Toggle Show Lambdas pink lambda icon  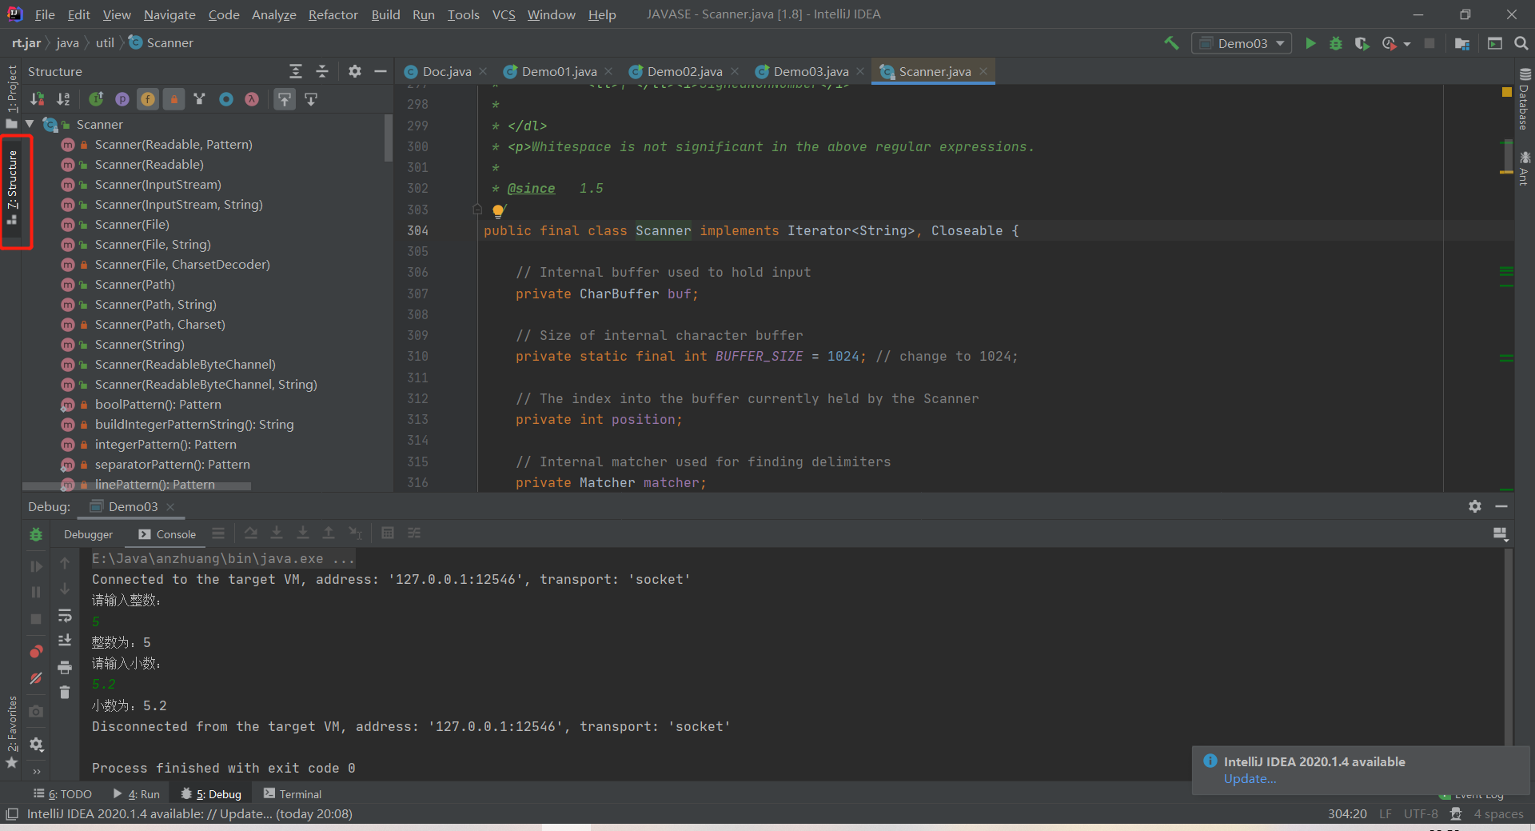point(252,99)
